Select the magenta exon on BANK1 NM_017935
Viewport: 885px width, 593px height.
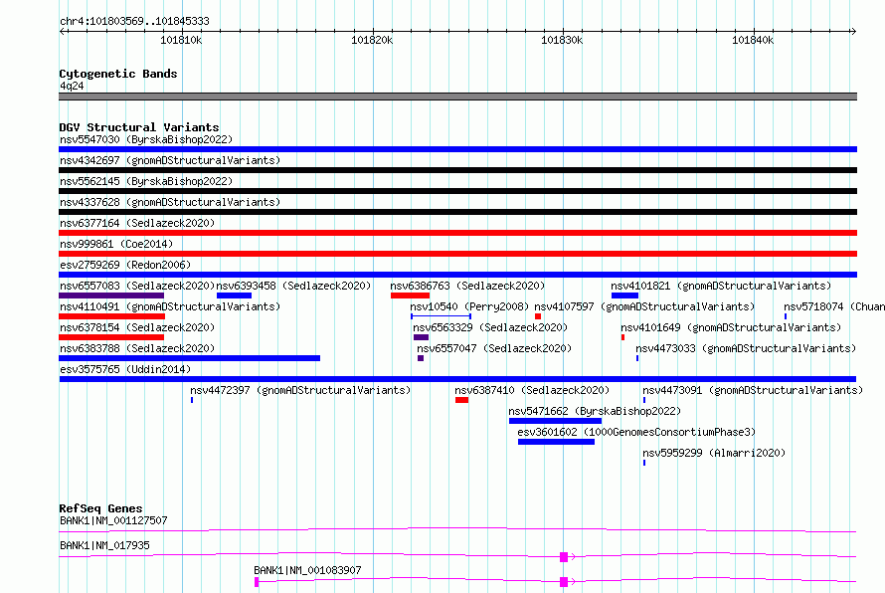pyautogui.click(x=563, y=557)
